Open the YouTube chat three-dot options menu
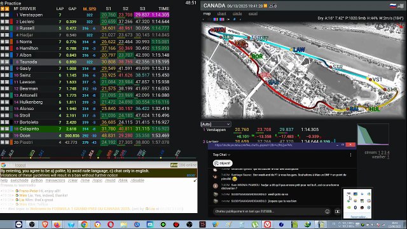The image size is (407, 229). 350,155
